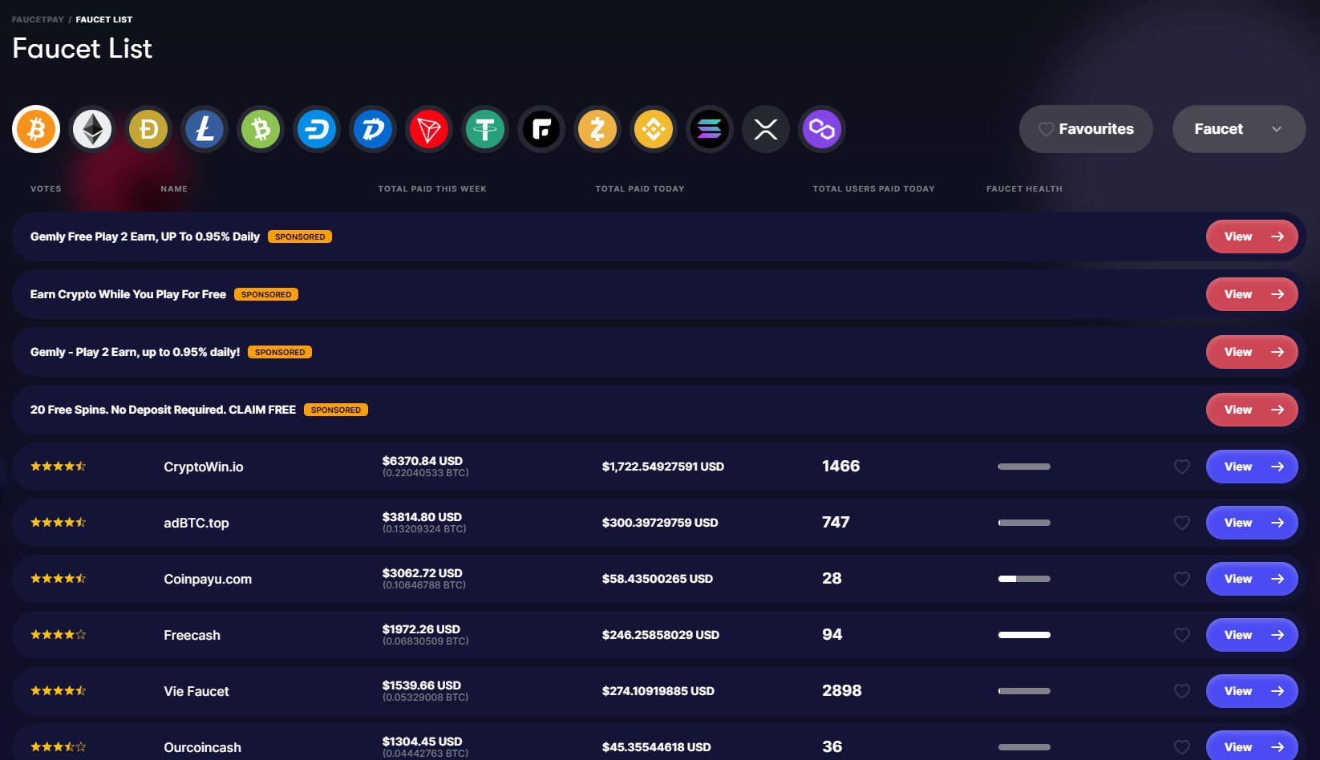Click the Earn Crypto While You Play title
Screen dimensions: 1320x760
(128, 294)
